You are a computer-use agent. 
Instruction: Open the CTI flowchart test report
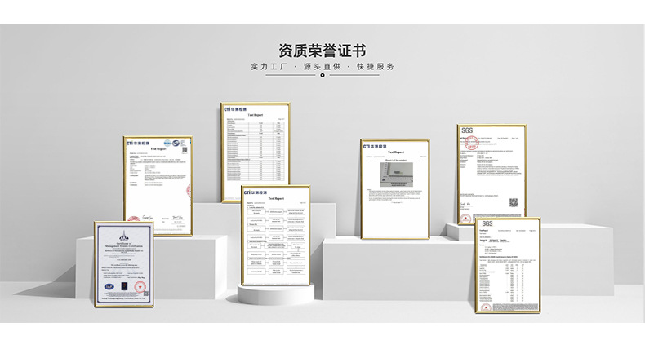click(x=276, y=236)
